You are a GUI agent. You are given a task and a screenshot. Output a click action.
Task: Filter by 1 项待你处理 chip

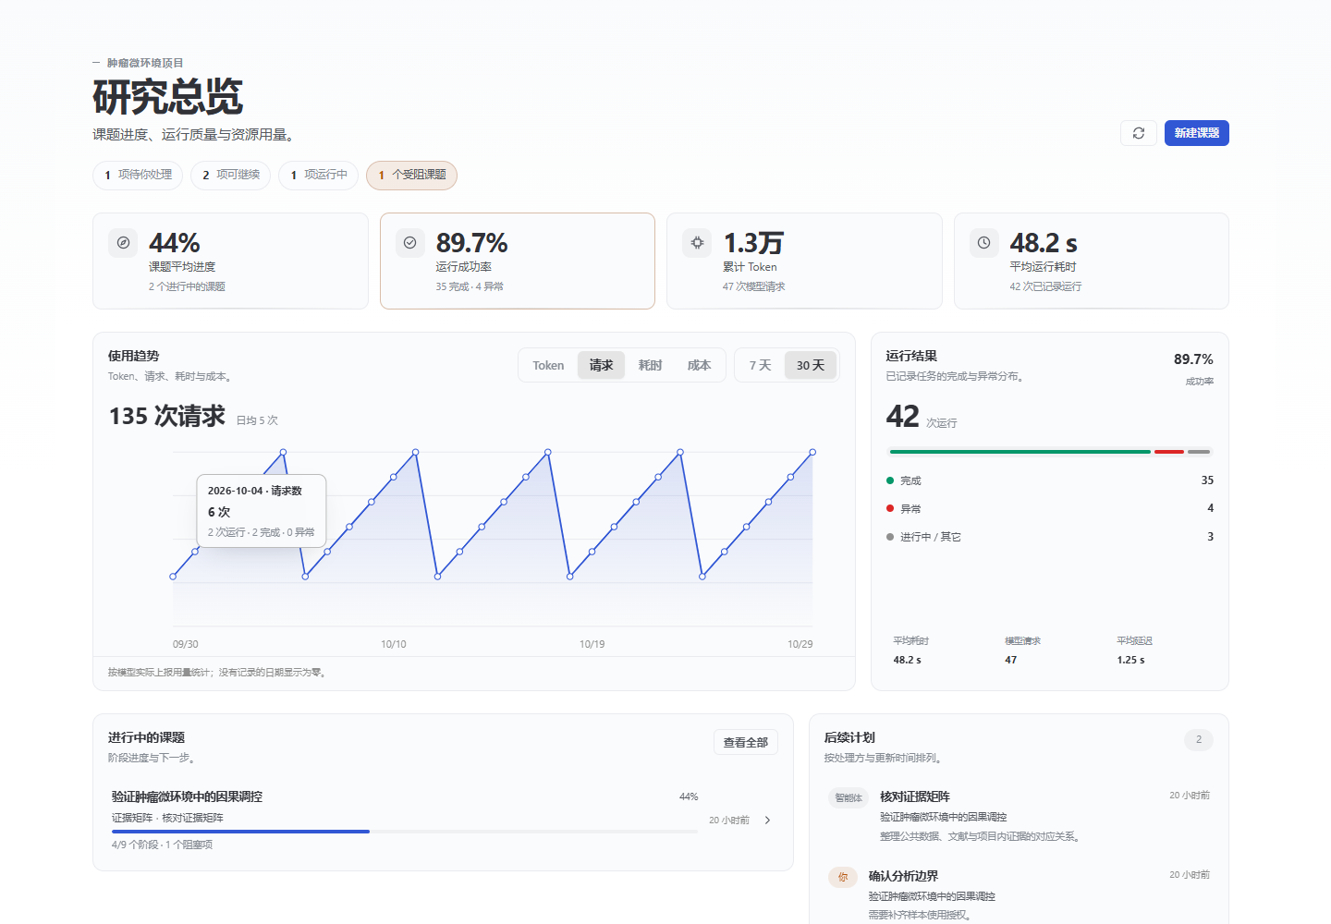(x=138, y=175)
